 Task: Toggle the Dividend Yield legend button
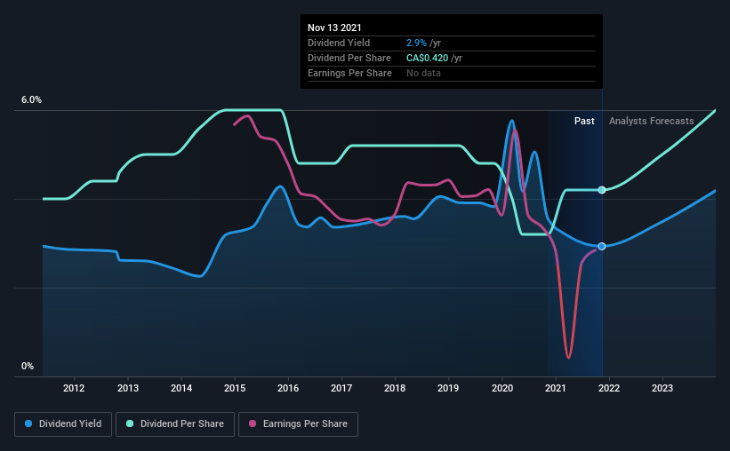point(63,424)
